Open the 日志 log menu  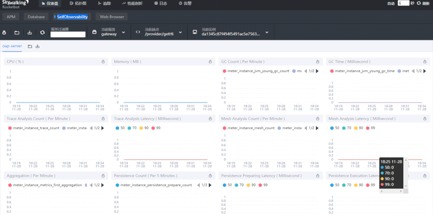(160, 4)
